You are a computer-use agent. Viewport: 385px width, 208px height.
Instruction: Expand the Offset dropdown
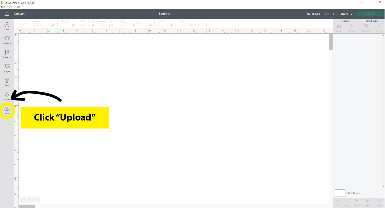[83, 25]
